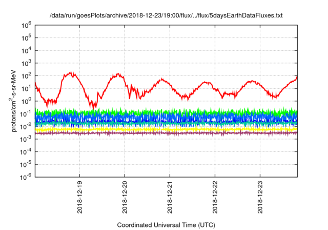
Task: Click the purple flux line near 10^-3
Action: tap(166, 133)
